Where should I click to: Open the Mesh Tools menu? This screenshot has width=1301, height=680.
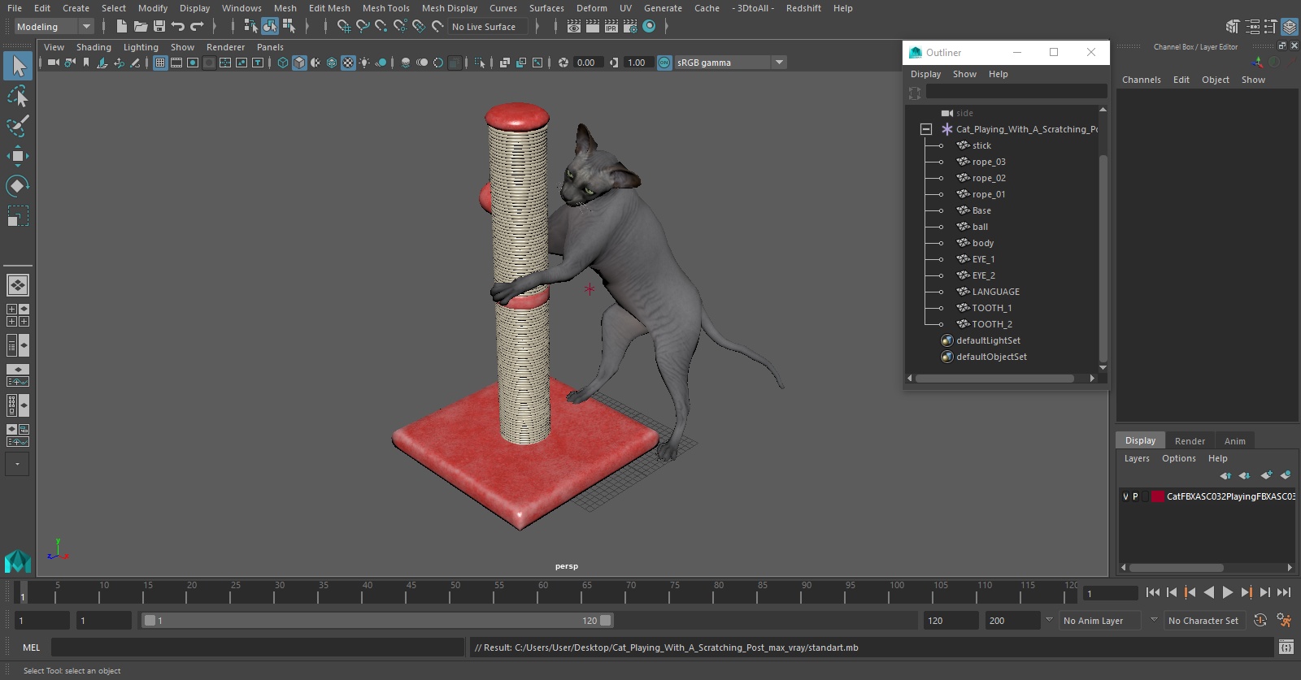click(385, 8)
